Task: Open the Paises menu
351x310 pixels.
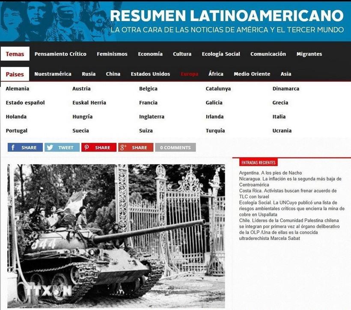Action: tap(15, 74)
